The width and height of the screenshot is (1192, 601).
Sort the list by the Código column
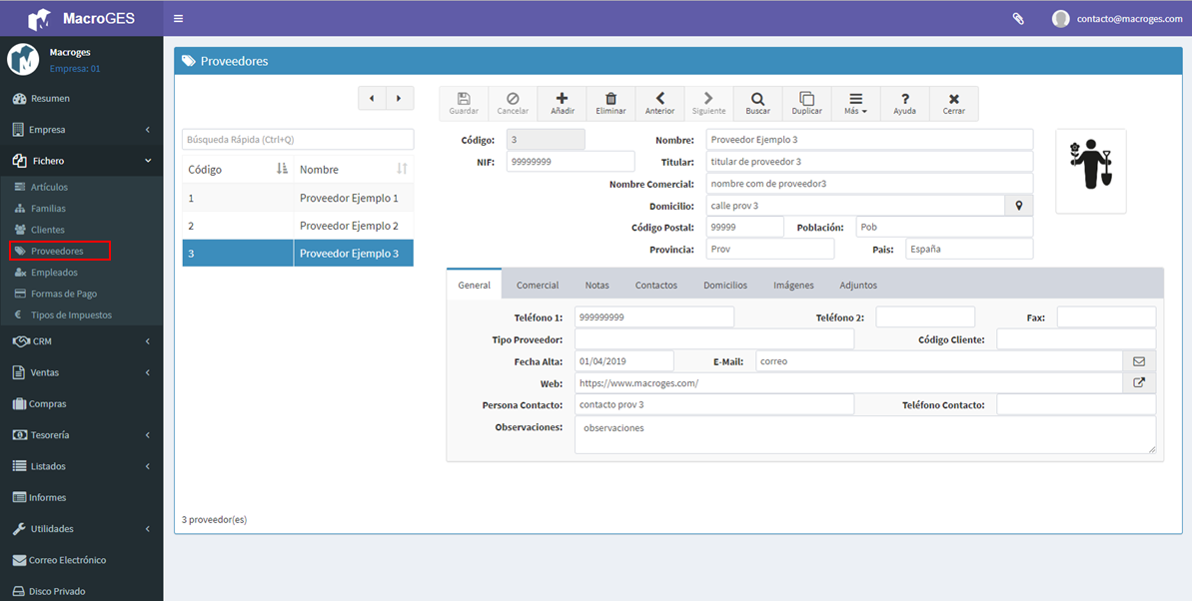click(238, 170)
